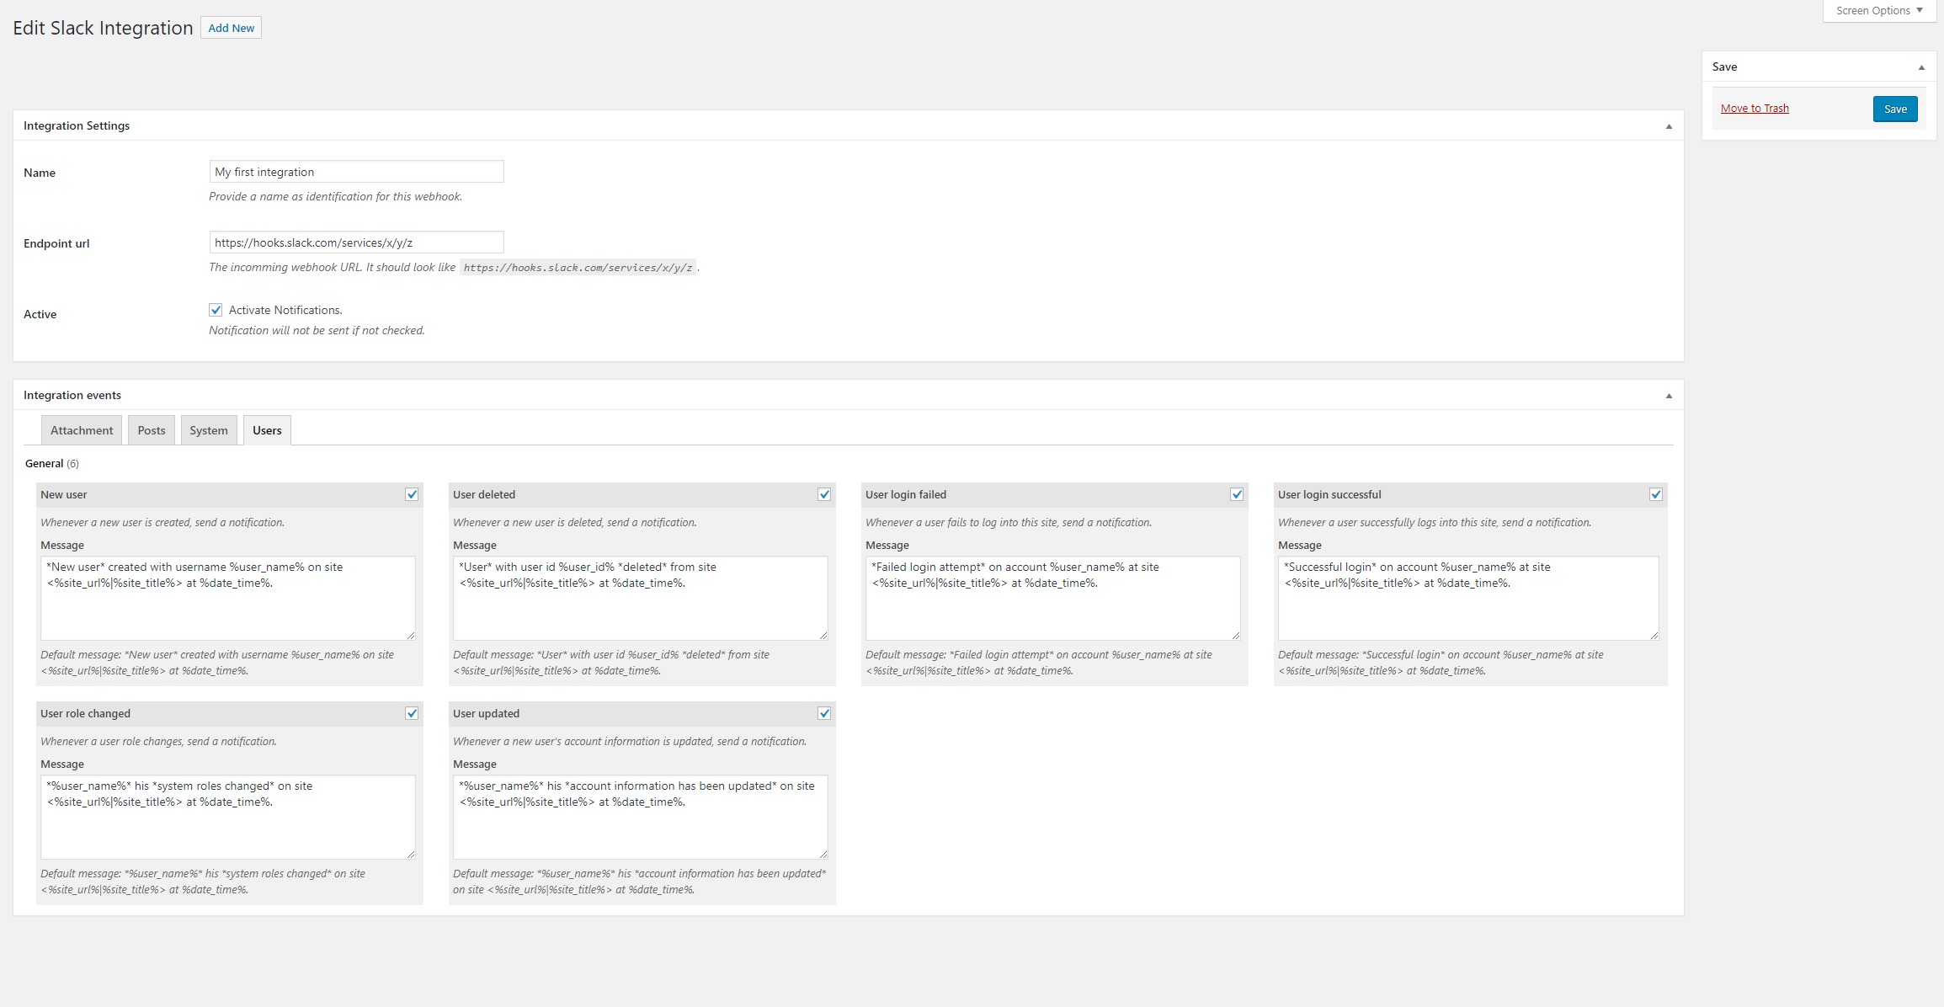The image size is (1944, 1007).
Task: Click the Endpoint url input field
Action: (356, 242)
